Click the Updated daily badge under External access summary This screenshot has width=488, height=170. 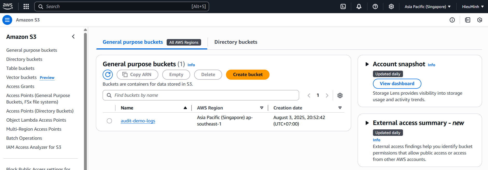(388, 133)
